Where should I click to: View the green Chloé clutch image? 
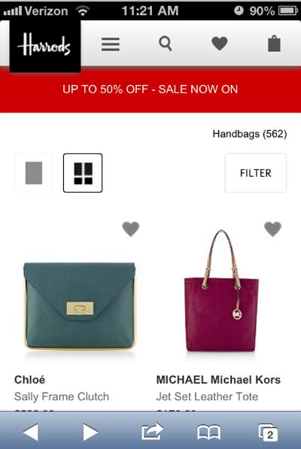click(x=79, y=306)
